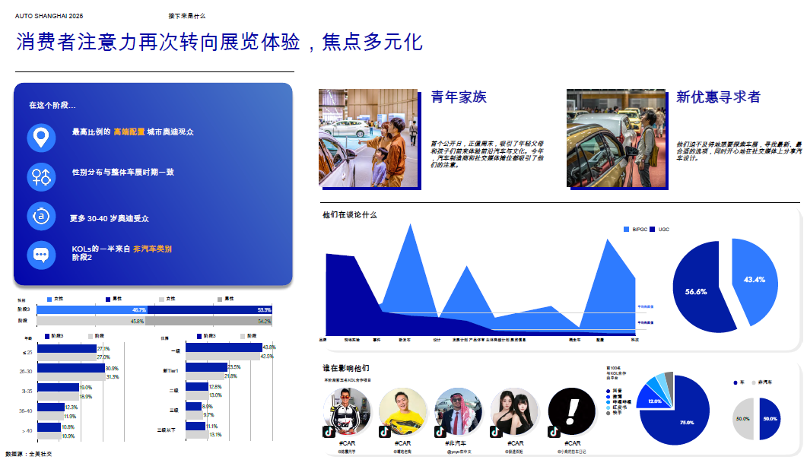Click the location pin icon
Image resolution: width=807 pixels, height=463 pixels.
click(41, 138)
